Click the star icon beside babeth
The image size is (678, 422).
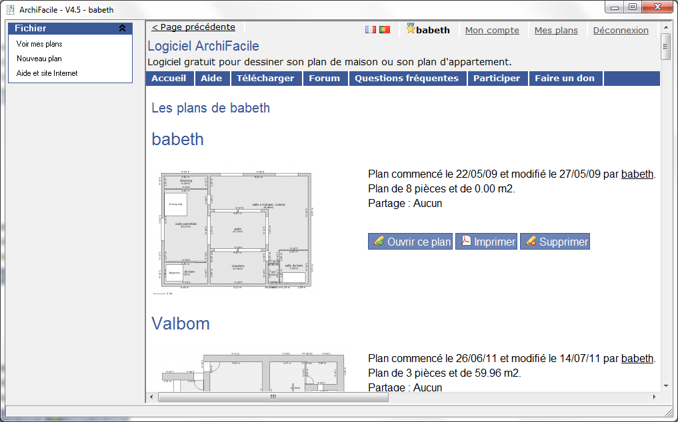click(411, 29)
